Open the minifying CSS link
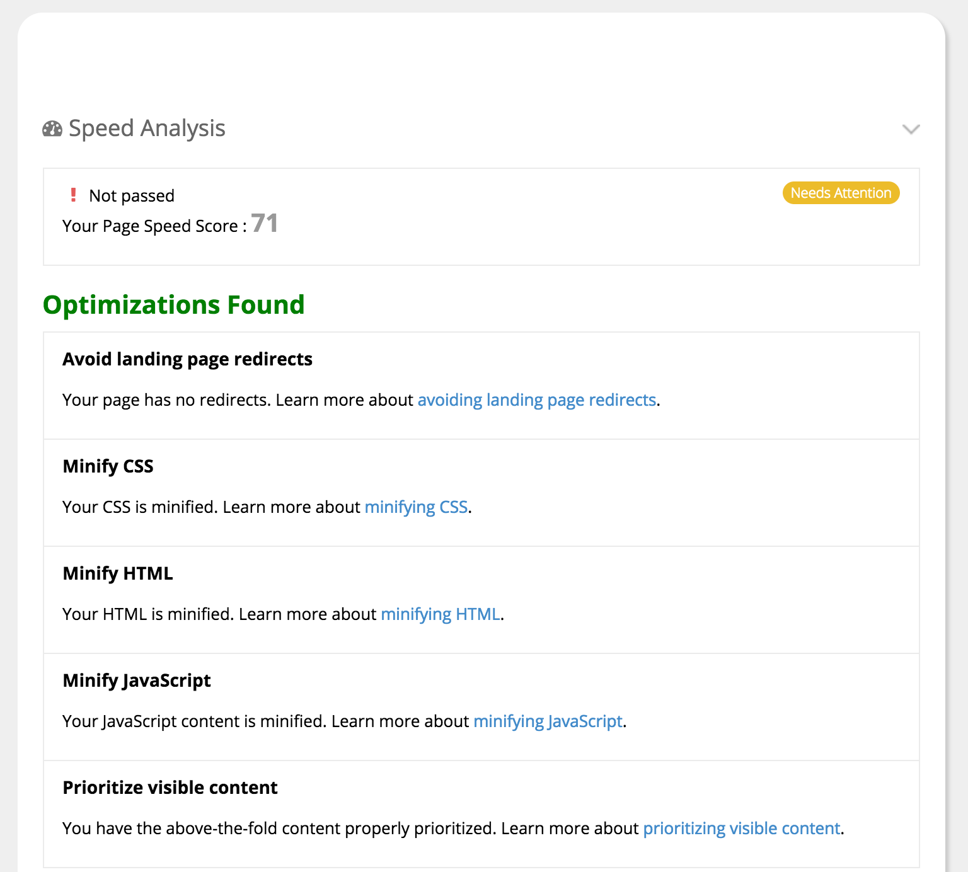This screenshot has height=872, width=968. 417,507
